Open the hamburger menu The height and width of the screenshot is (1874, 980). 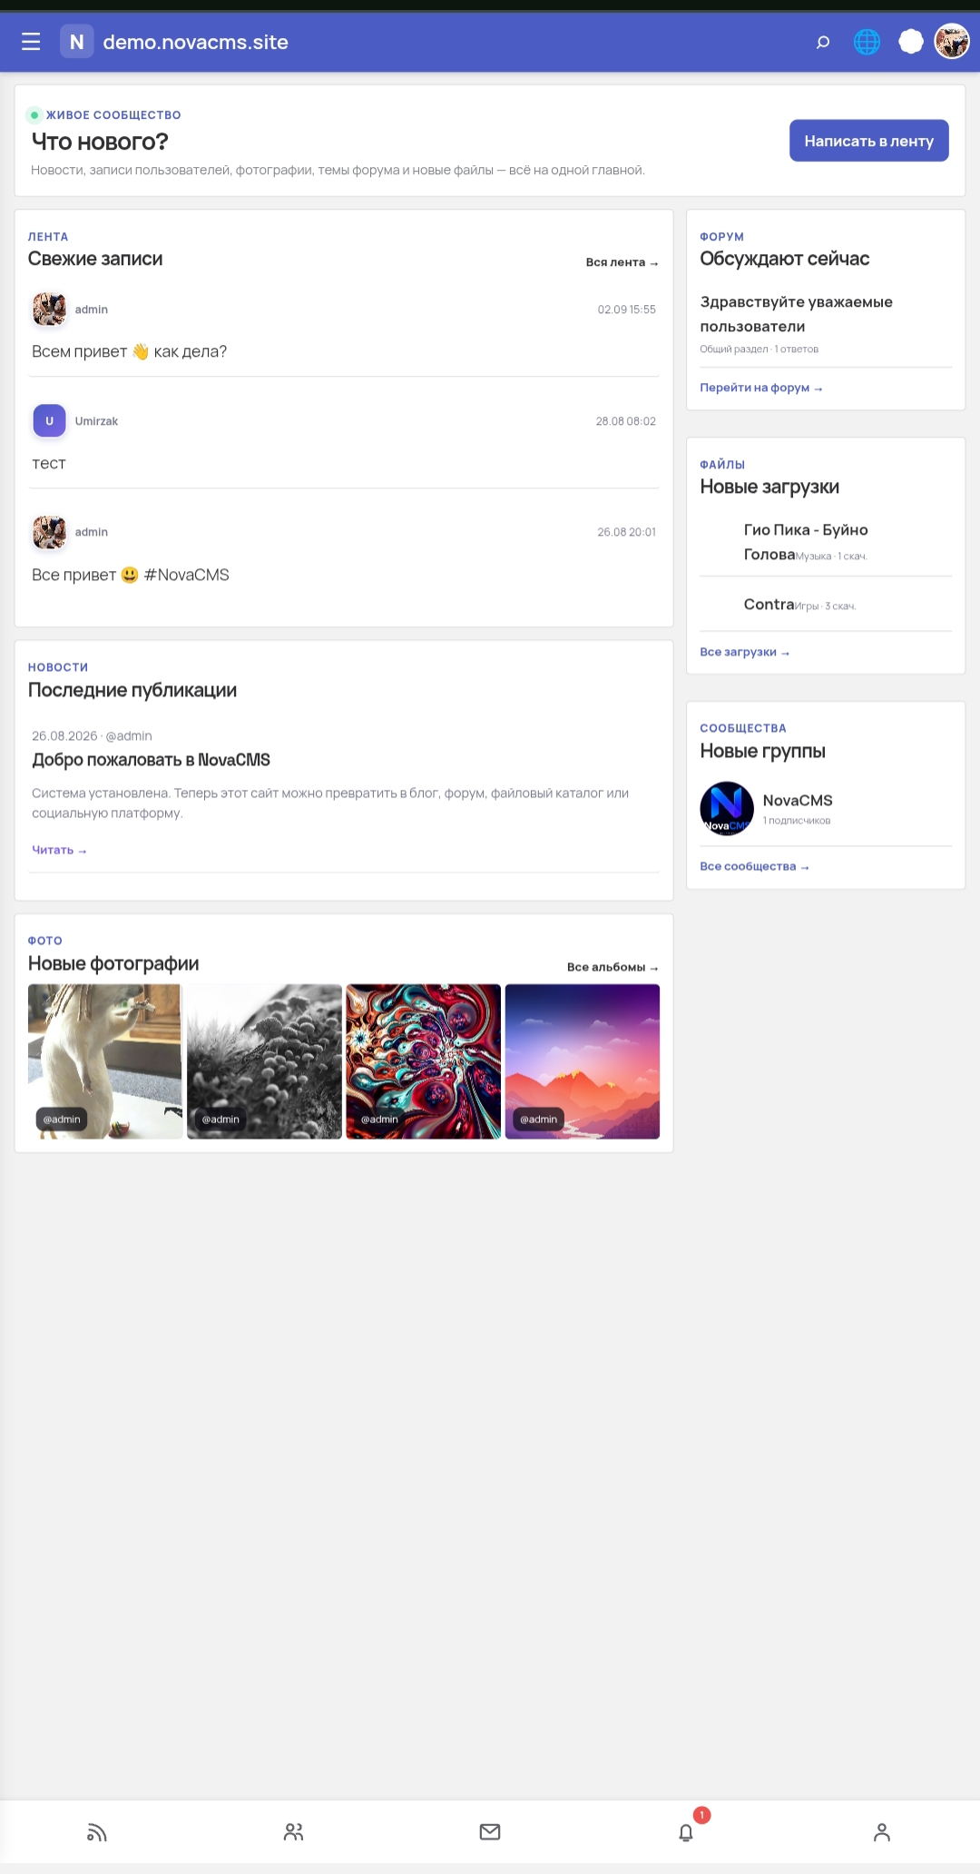(x=31, y=42)
